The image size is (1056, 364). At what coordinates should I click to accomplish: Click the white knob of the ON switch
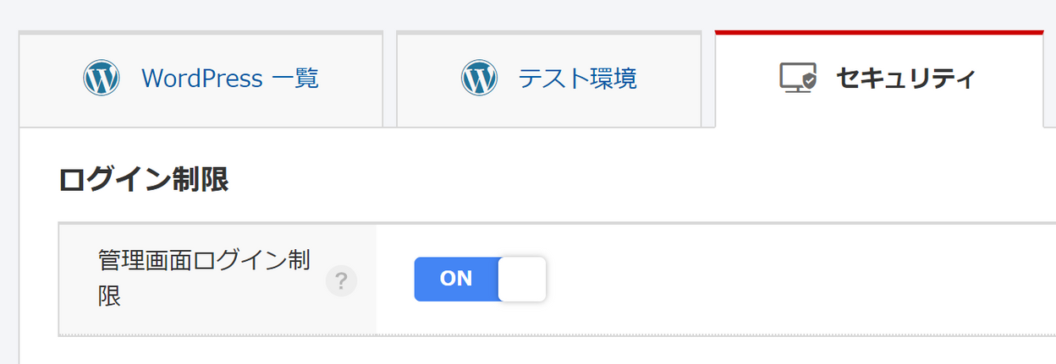click(522, 279)
